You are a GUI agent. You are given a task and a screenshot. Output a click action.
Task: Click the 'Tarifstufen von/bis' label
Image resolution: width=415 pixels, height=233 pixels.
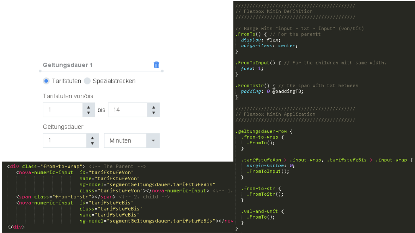[68, 96]
